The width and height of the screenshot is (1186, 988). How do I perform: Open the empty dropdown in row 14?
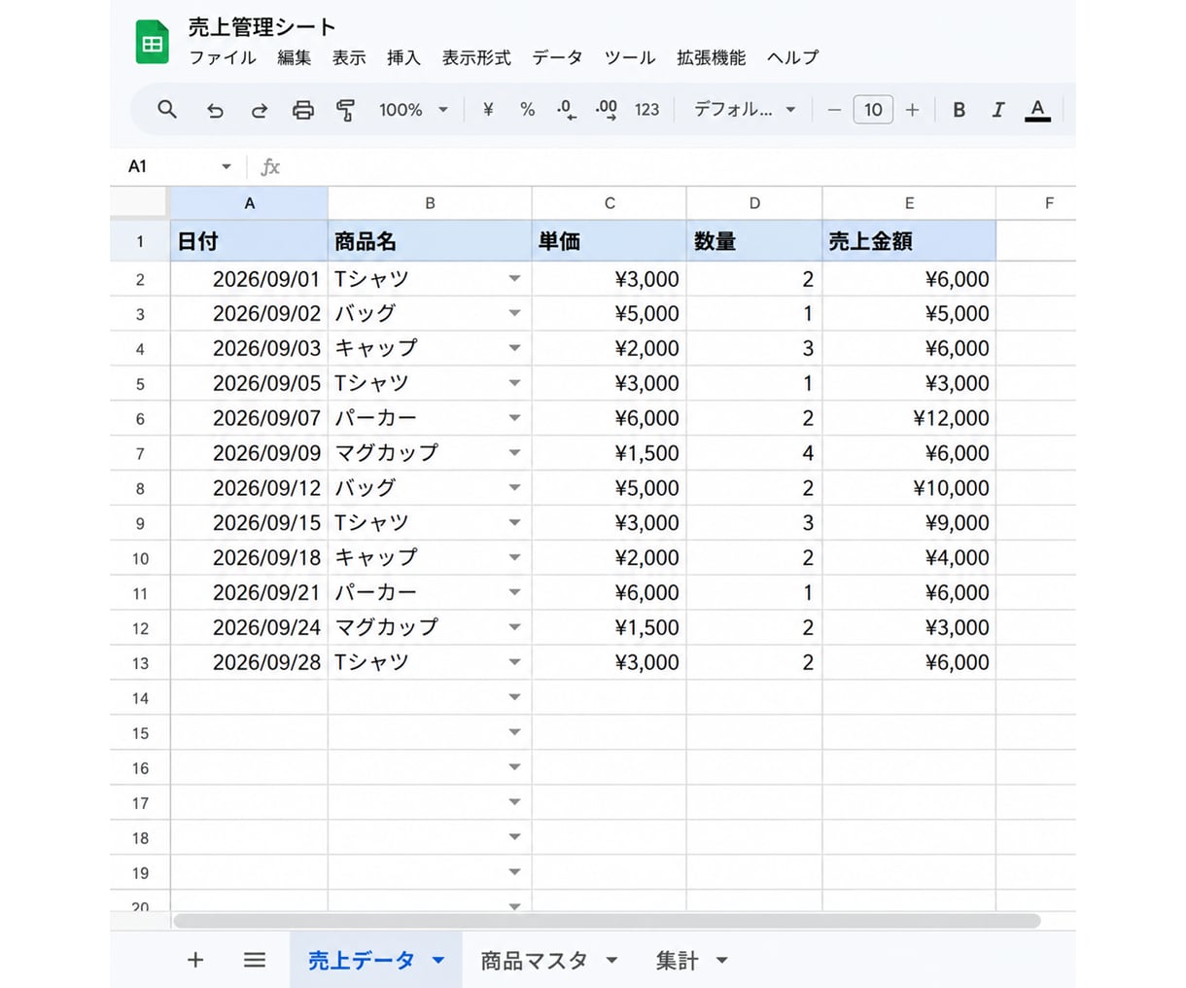pyautogui.click(x=514, y=697)
